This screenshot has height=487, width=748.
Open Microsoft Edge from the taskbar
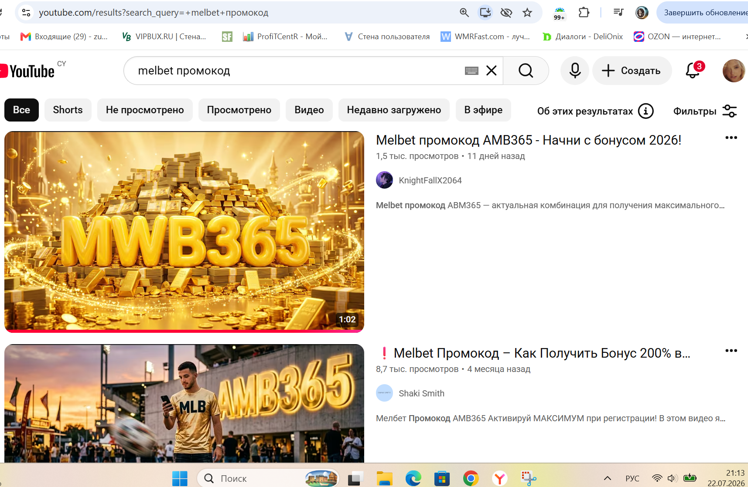[x=413, y=479]
